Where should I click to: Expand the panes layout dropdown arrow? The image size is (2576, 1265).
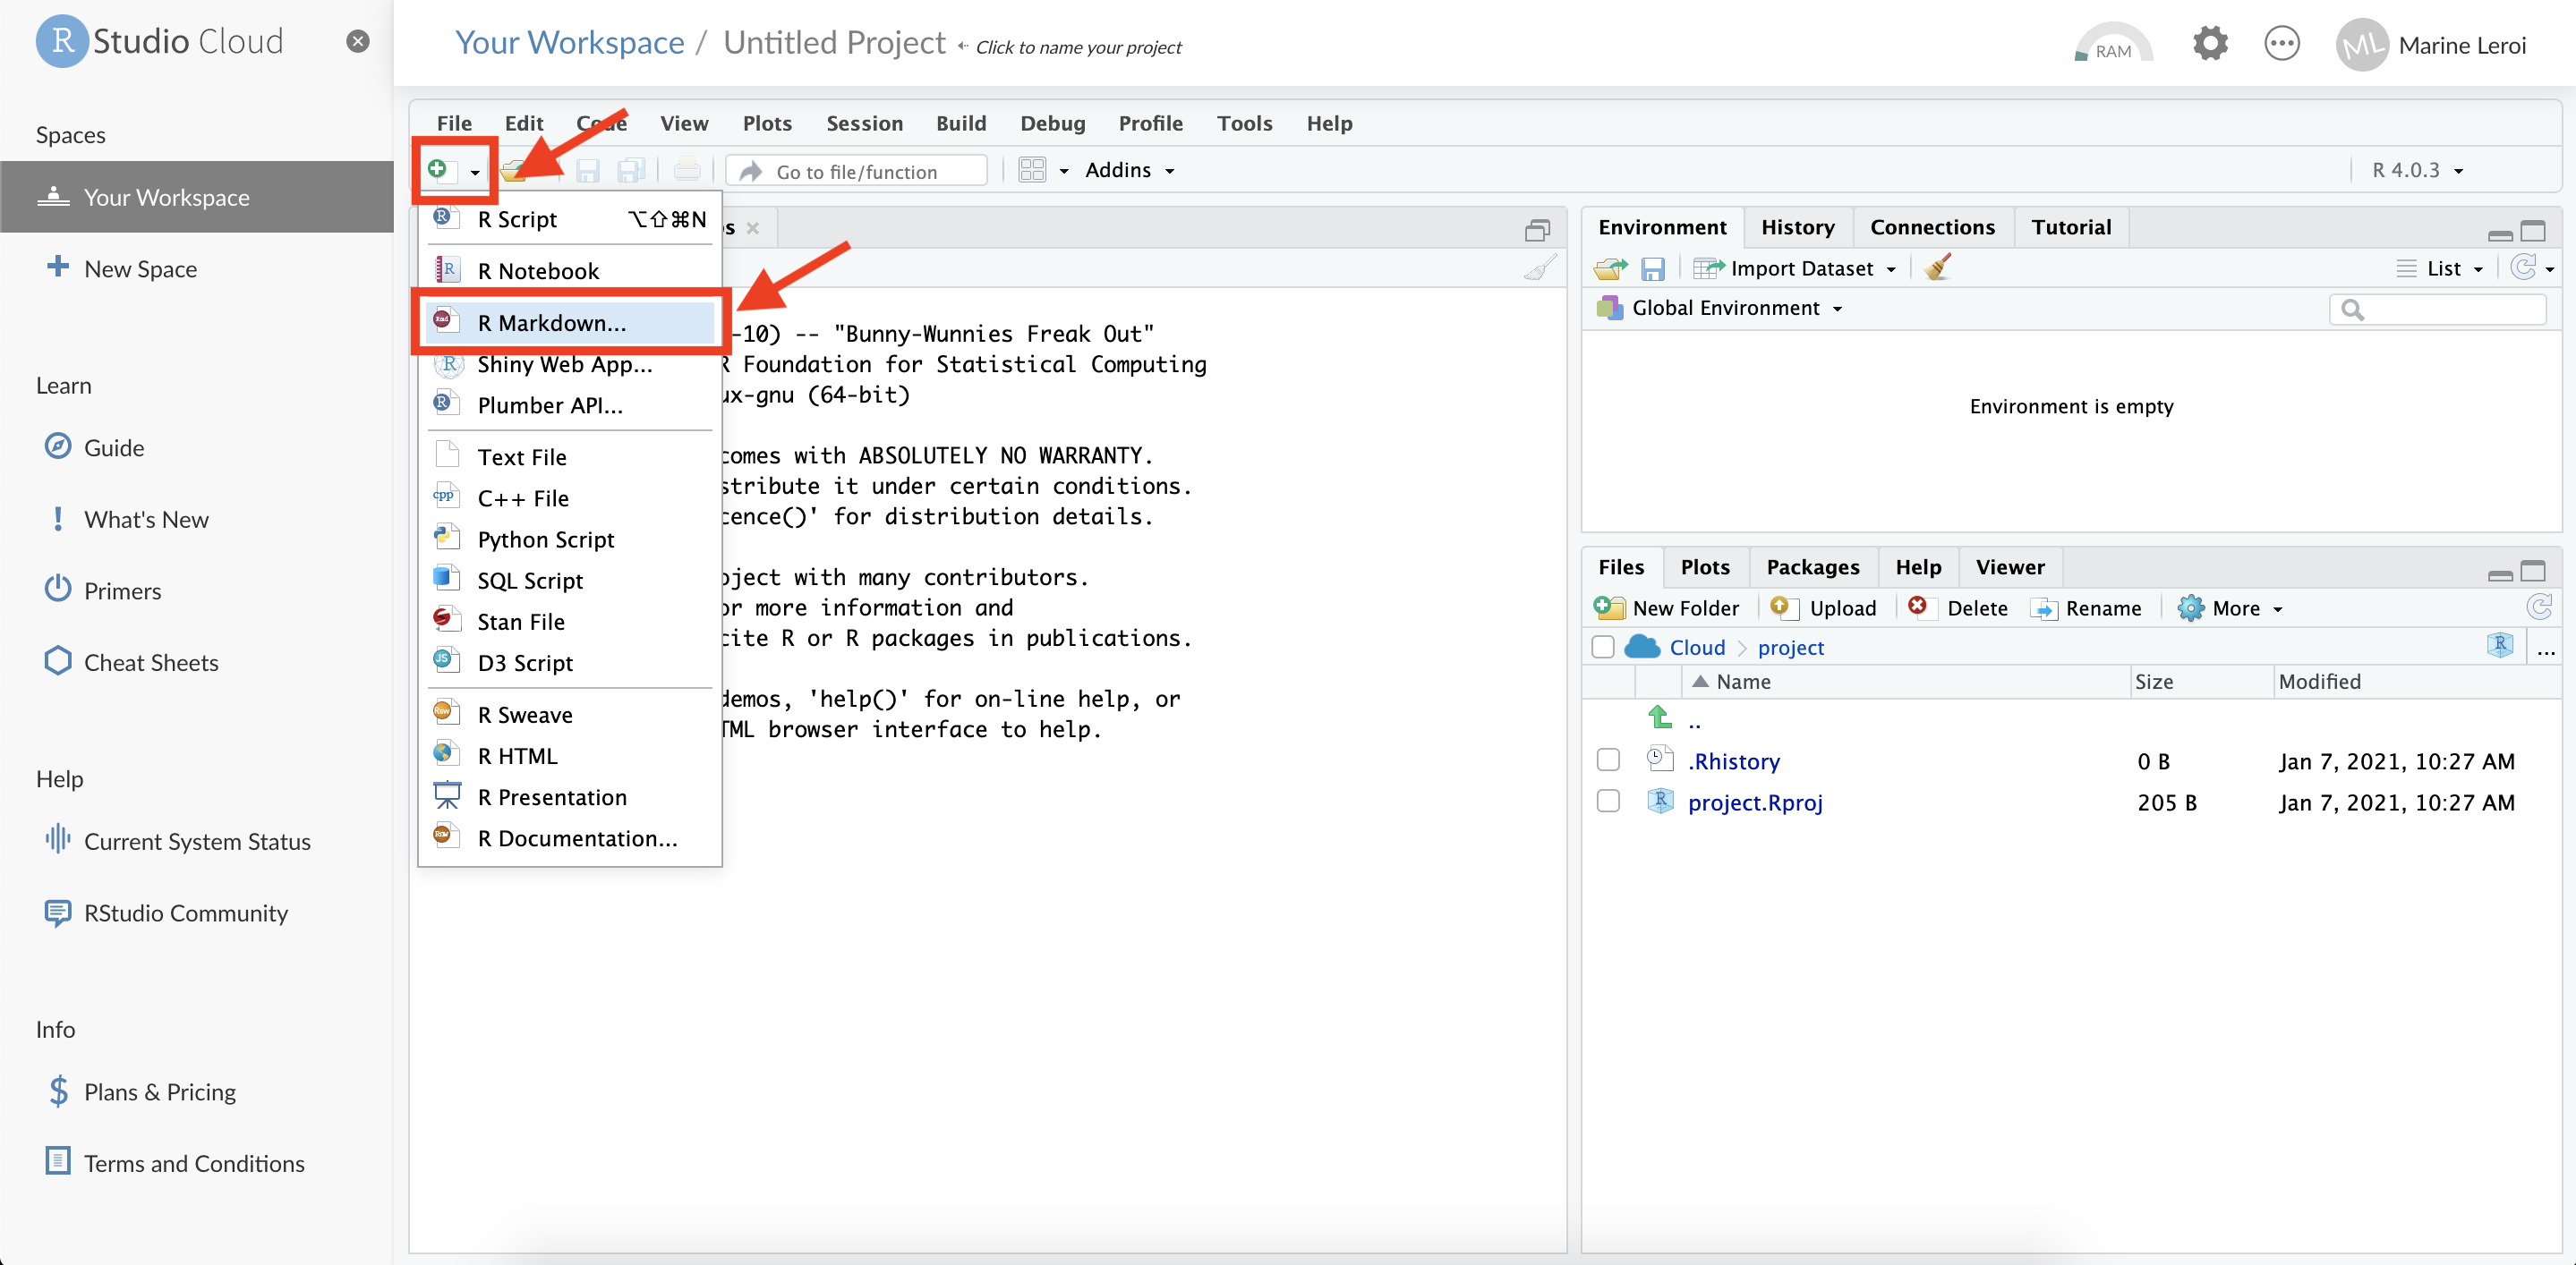coord(1064,171)
